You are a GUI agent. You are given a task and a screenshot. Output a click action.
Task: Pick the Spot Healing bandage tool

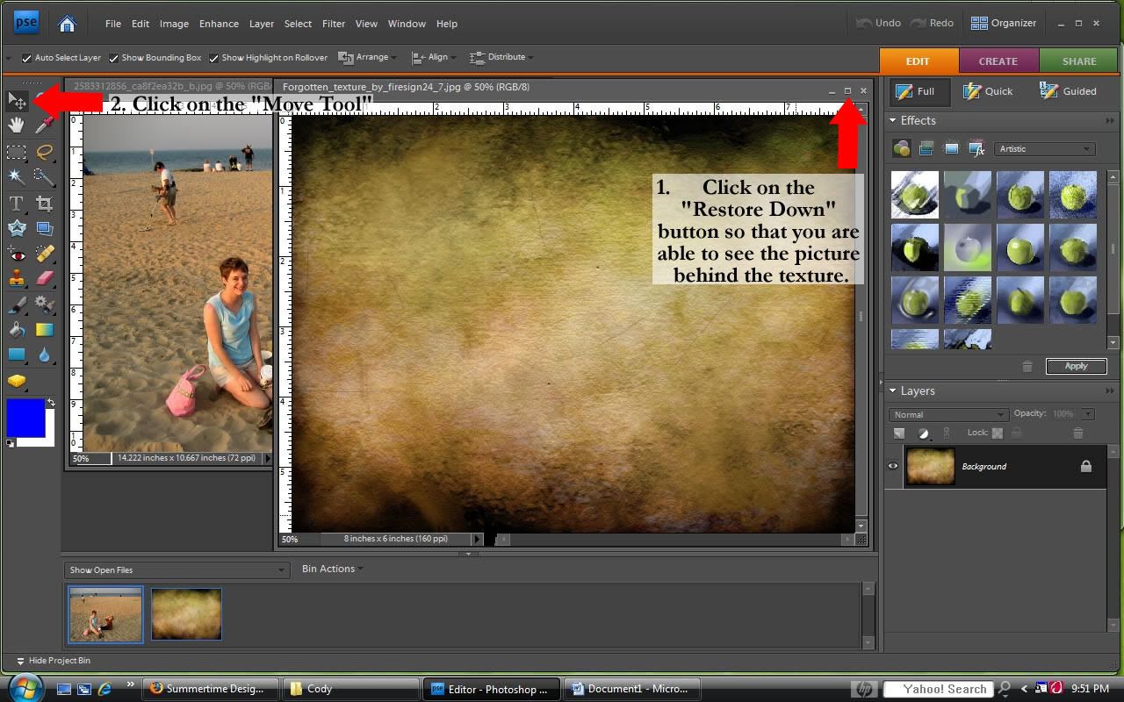45,254
